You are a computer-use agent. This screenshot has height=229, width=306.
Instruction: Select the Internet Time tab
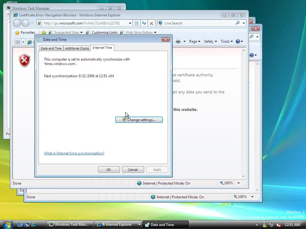pyautogui.click(x=102, y=48)
